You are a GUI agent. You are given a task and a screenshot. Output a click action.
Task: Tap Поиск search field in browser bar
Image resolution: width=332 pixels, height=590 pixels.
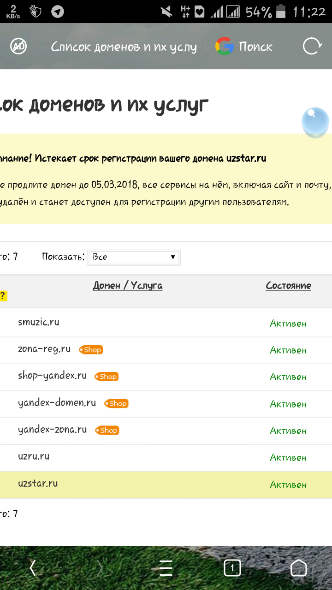pos(255,47)
